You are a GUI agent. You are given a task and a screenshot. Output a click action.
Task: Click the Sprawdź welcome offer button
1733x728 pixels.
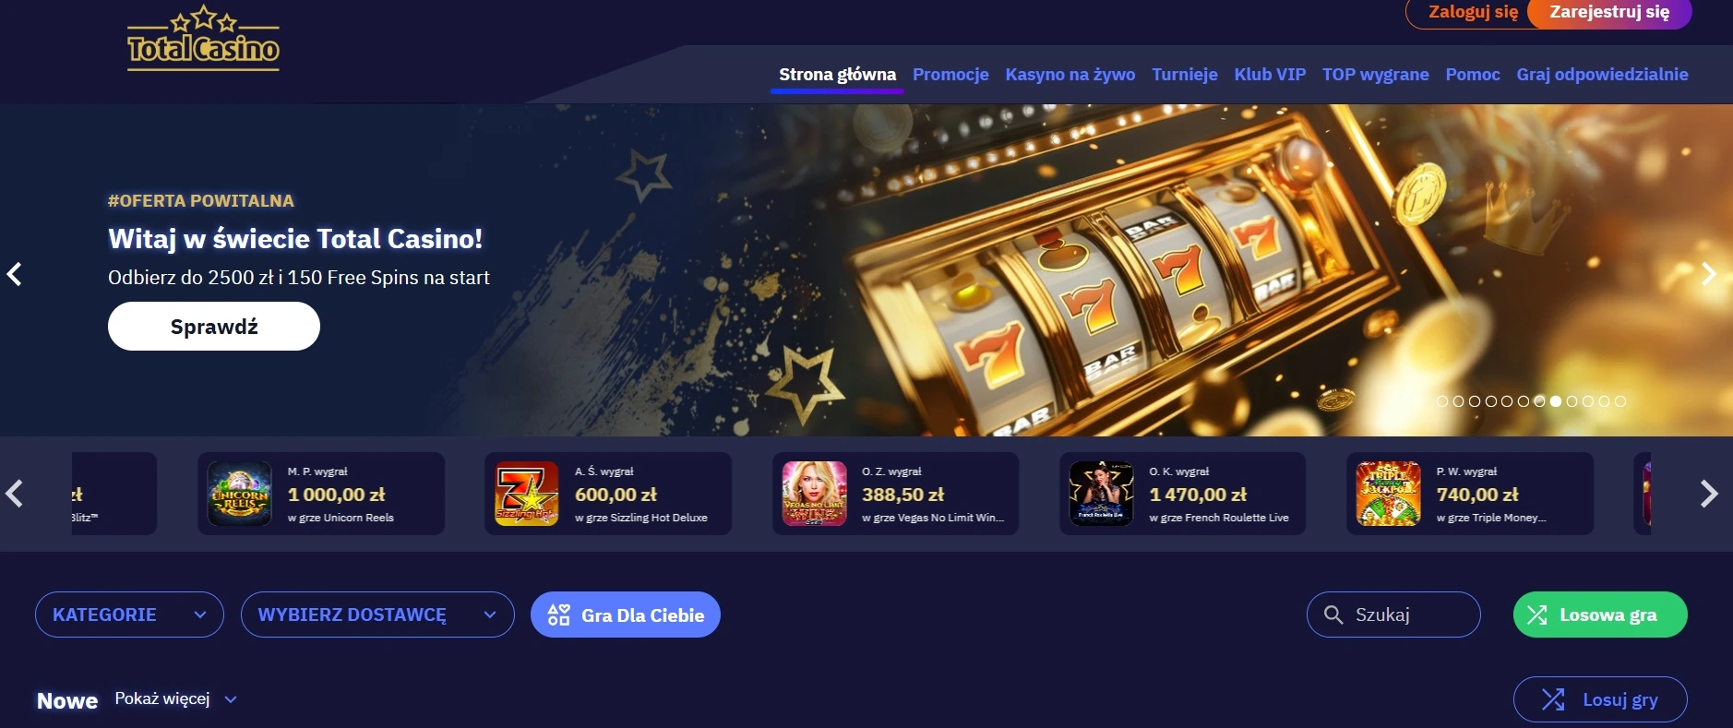pos(214,327)
